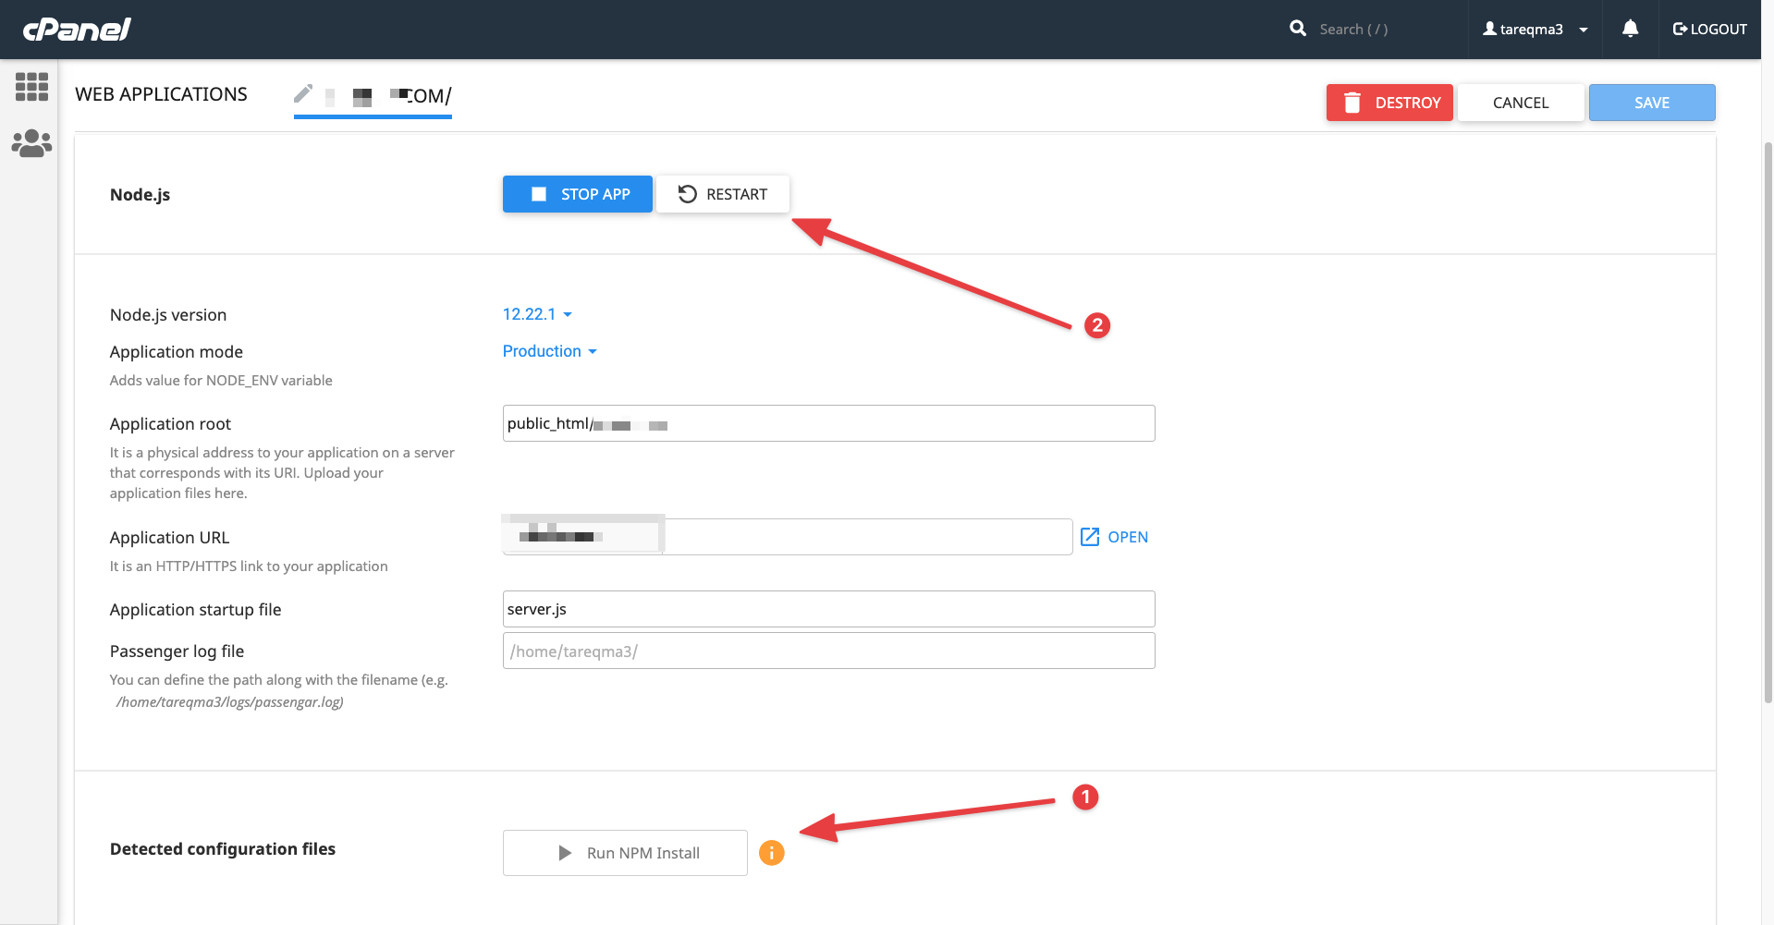Open the grid apps icon in sidebar
1774x925 pixels.
31,87
